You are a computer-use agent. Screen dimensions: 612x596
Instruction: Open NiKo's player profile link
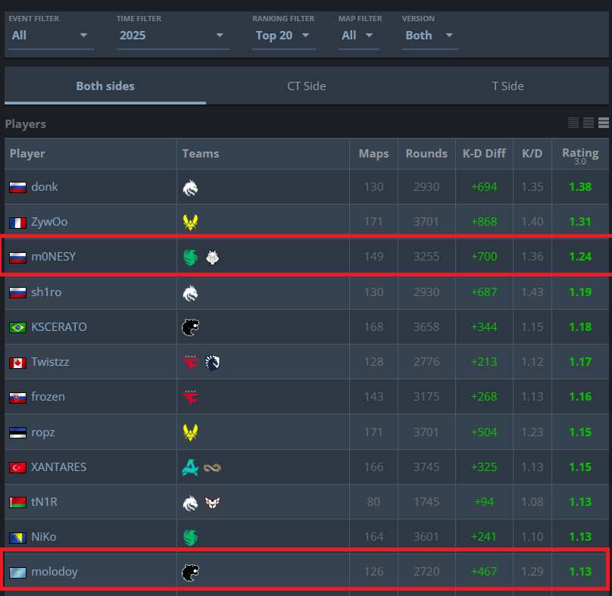tap(44, 537)
